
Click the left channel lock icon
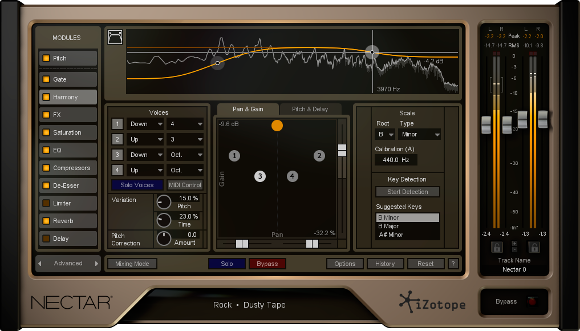(x=496, y=247)
